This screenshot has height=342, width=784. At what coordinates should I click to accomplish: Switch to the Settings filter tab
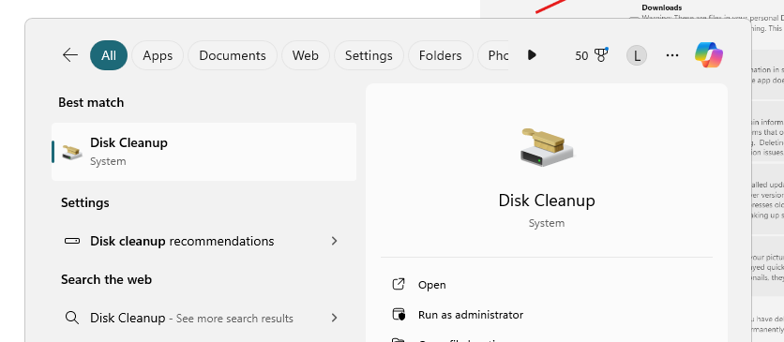[x=369, y=55]
